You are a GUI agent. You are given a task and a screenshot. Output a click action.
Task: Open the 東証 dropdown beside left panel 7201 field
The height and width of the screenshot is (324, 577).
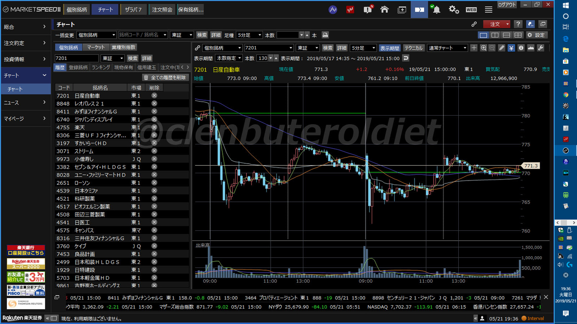pos(113,58)
